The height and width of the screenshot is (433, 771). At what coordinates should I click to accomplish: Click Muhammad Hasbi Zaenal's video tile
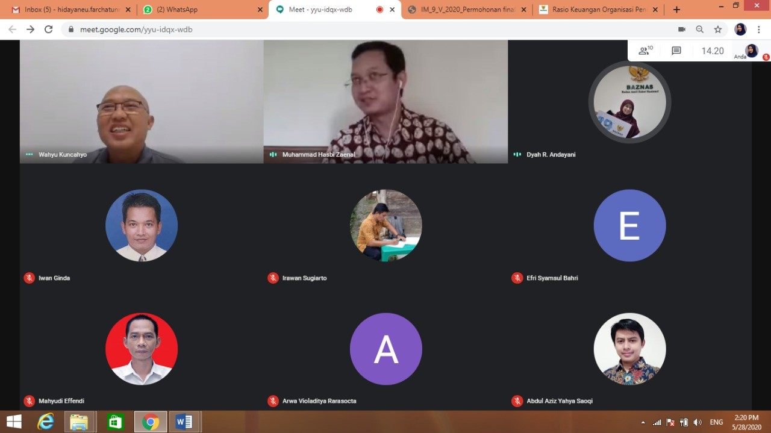[385, 101]
